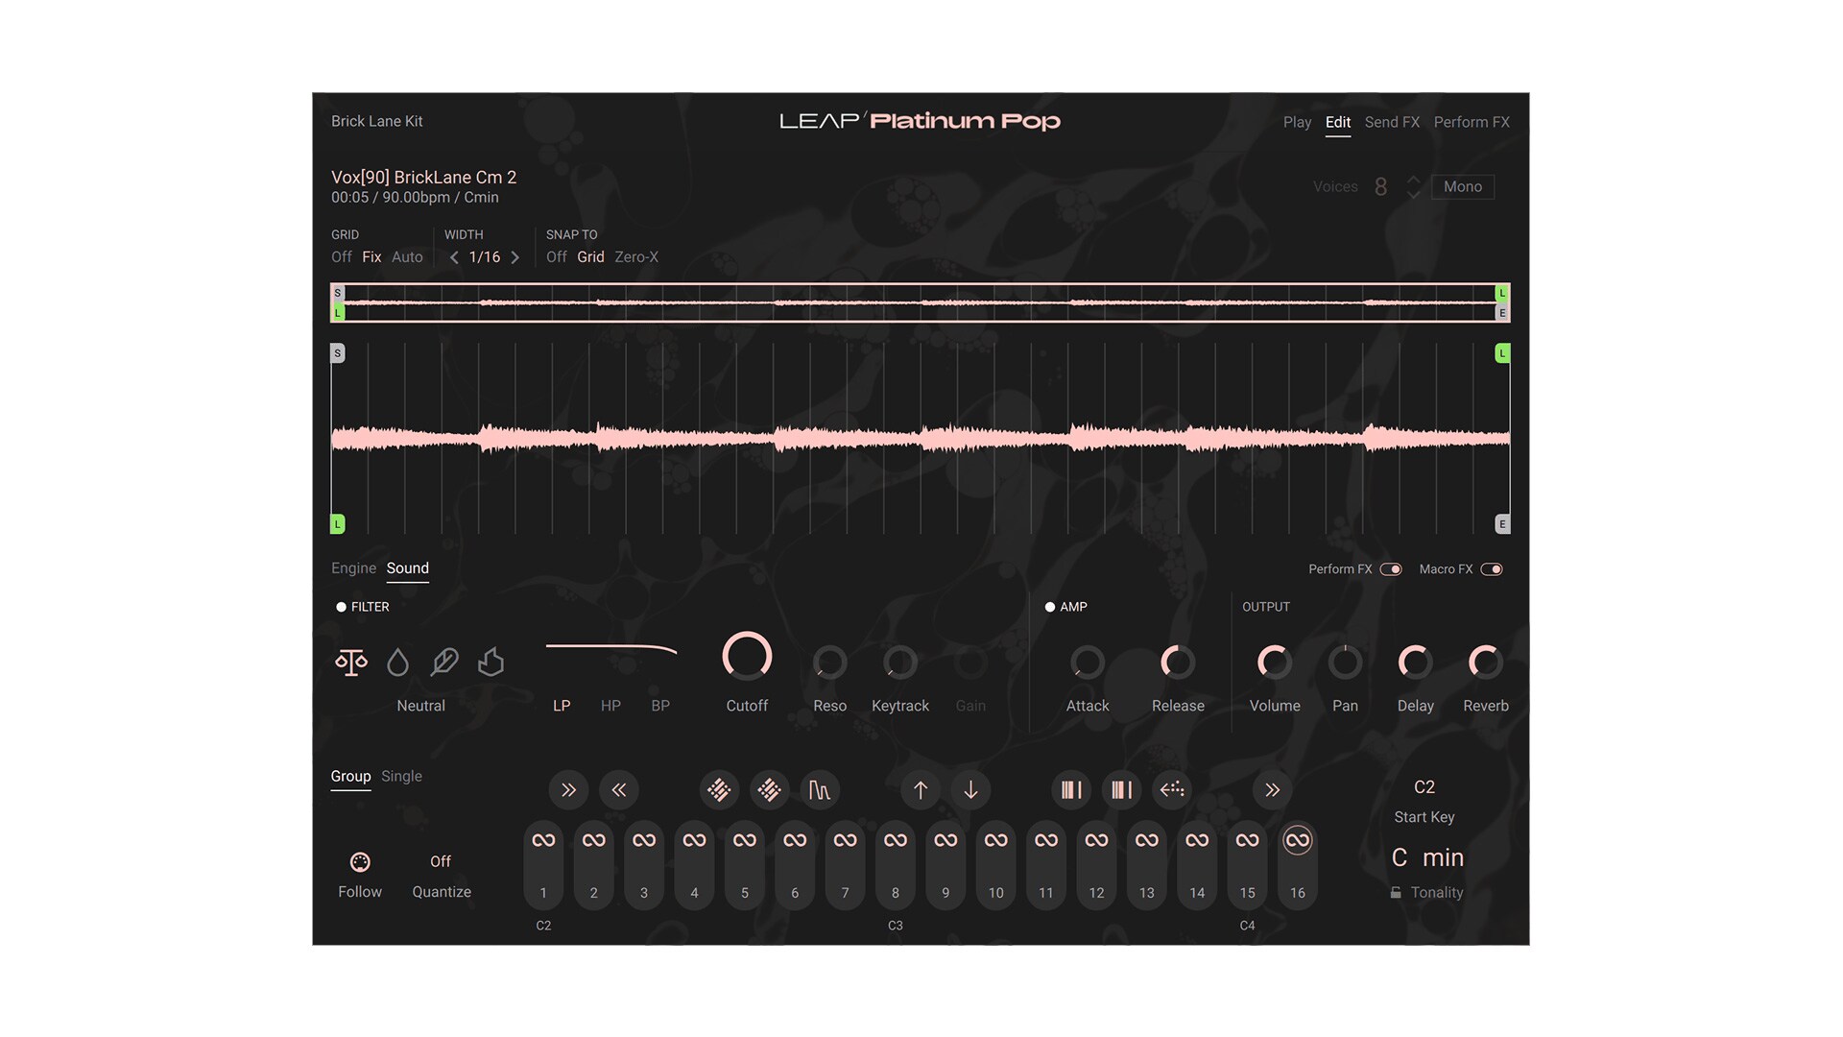Click the Mono button
1843x1037 pixels.
point(1462,186)
